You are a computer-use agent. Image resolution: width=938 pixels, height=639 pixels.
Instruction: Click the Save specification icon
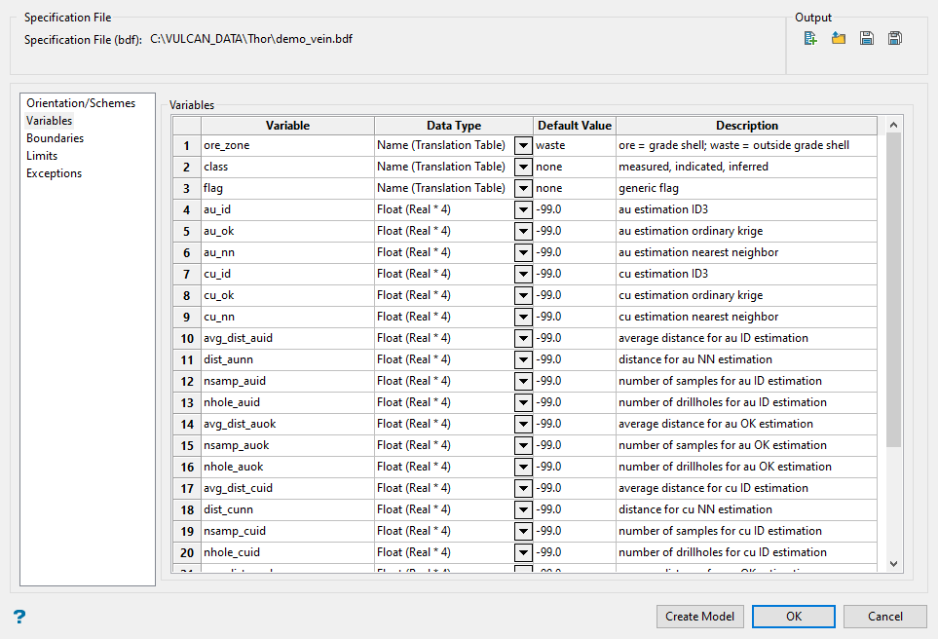(x=866, y=38)
